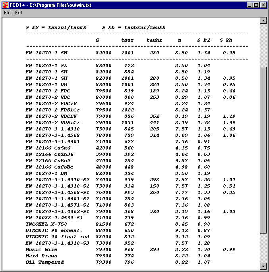Open the Edit menu
The height and width of the screenshot is (272, 269).
tap(19, 13)
